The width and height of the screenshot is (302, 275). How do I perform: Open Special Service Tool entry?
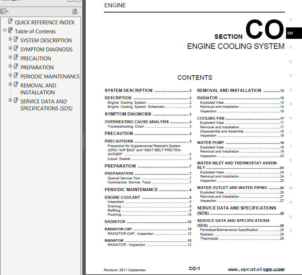click(150, 178)
